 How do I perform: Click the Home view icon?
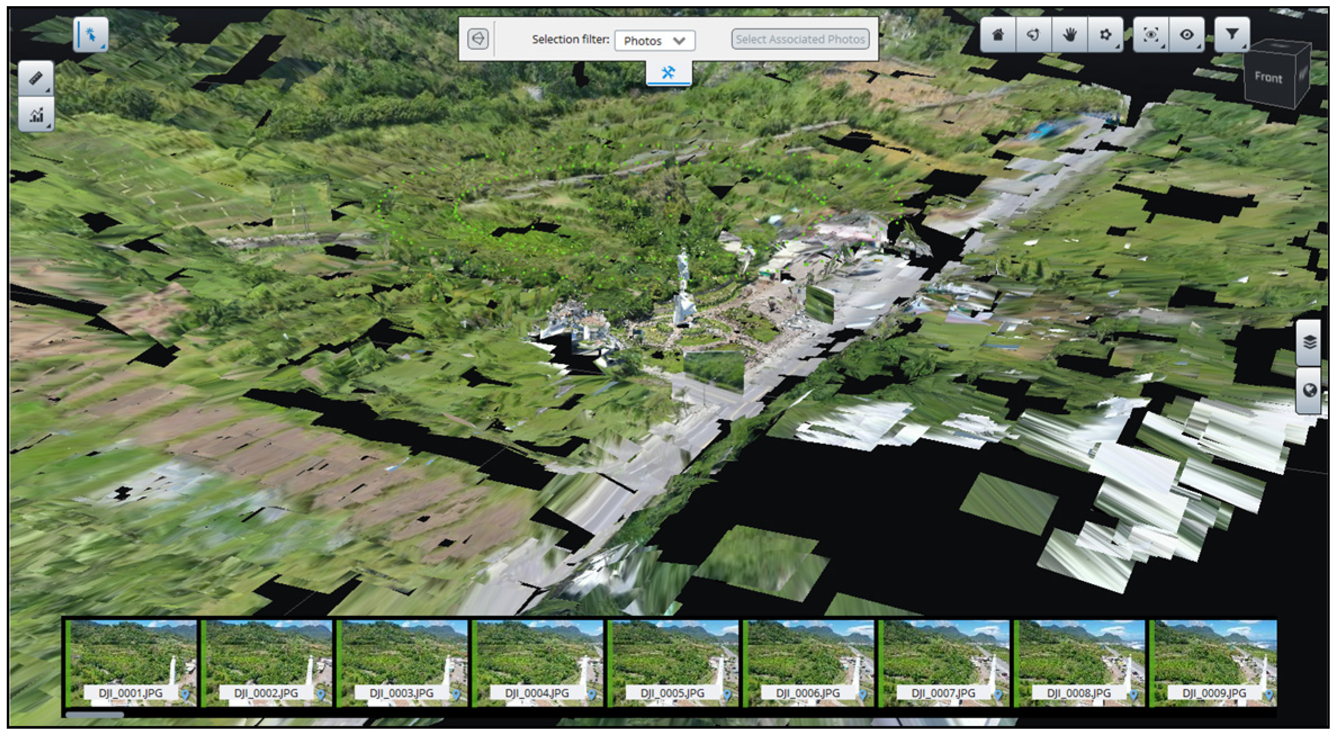coord(998,35)
